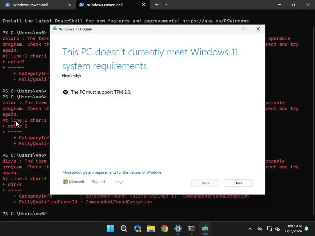Restore down the Windows Terminal window
315x236 pixels.
pyautogui.click(x=294, y=5)
